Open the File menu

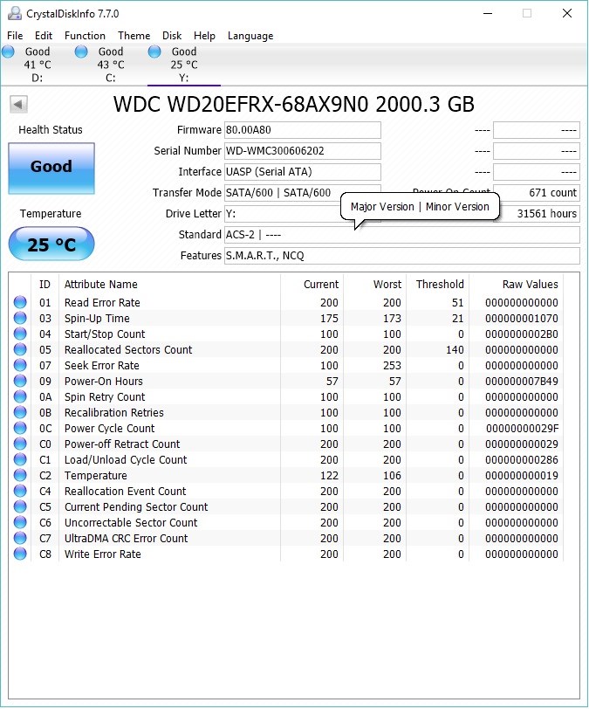tap(15, 36)
